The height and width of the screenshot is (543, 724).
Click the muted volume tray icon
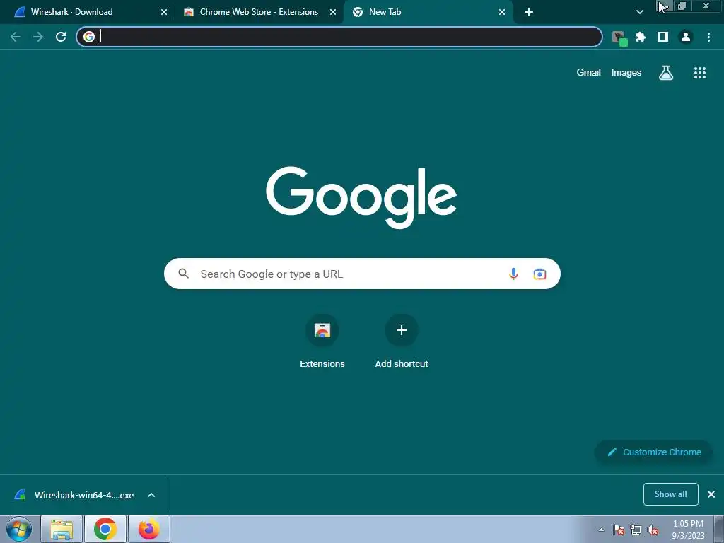point(653,530)
